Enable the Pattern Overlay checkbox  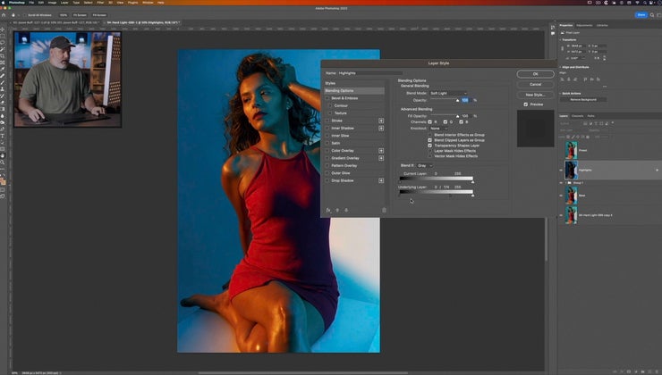pyautogui.click(x=327, y=165)
